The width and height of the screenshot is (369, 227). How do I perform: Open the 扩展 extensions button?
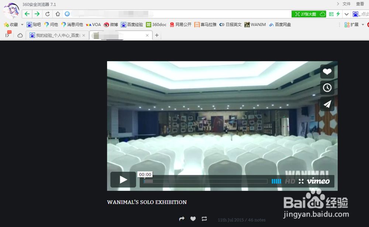coord(351,25)
